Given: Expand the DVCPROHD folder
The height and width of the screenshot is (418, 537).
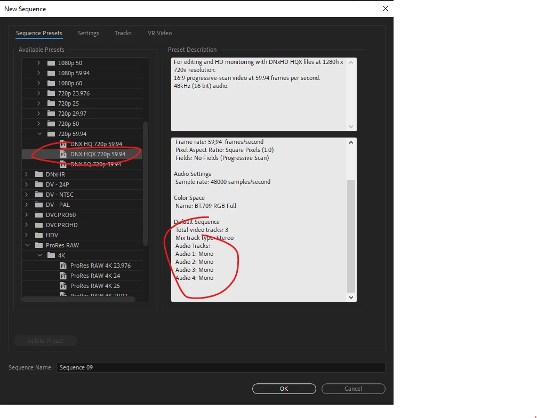Looking at the screenshot, I should 26,225.
